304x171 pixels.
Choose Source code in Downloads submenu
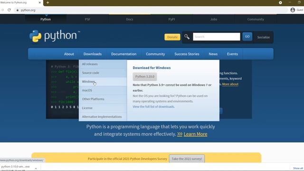[x=103, y=73]
